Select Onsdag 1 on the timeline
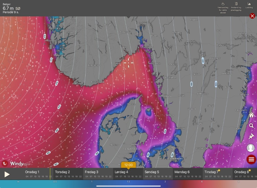The image size is (257, 188). pos(32,172)
